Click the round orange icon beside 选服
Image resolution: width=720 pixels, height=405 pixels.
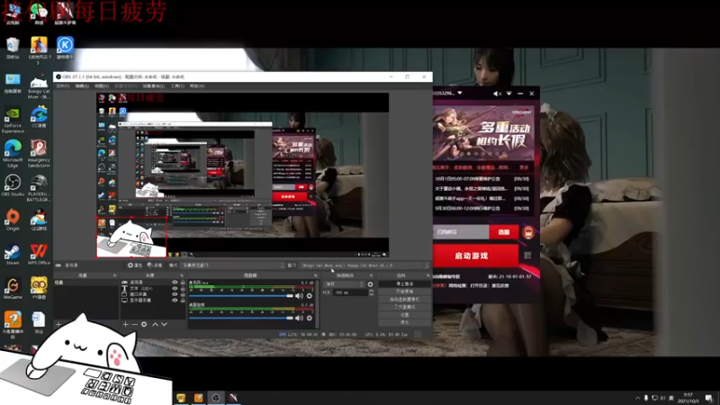click(528, 232)
